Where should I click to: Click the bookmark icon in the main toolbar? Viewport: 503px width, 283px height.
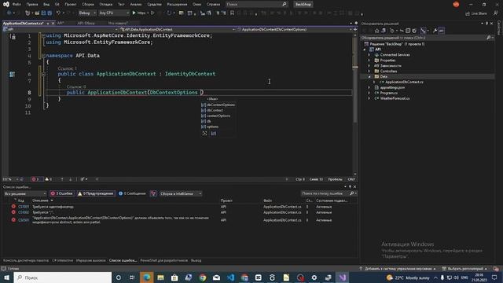pos(232,13)
